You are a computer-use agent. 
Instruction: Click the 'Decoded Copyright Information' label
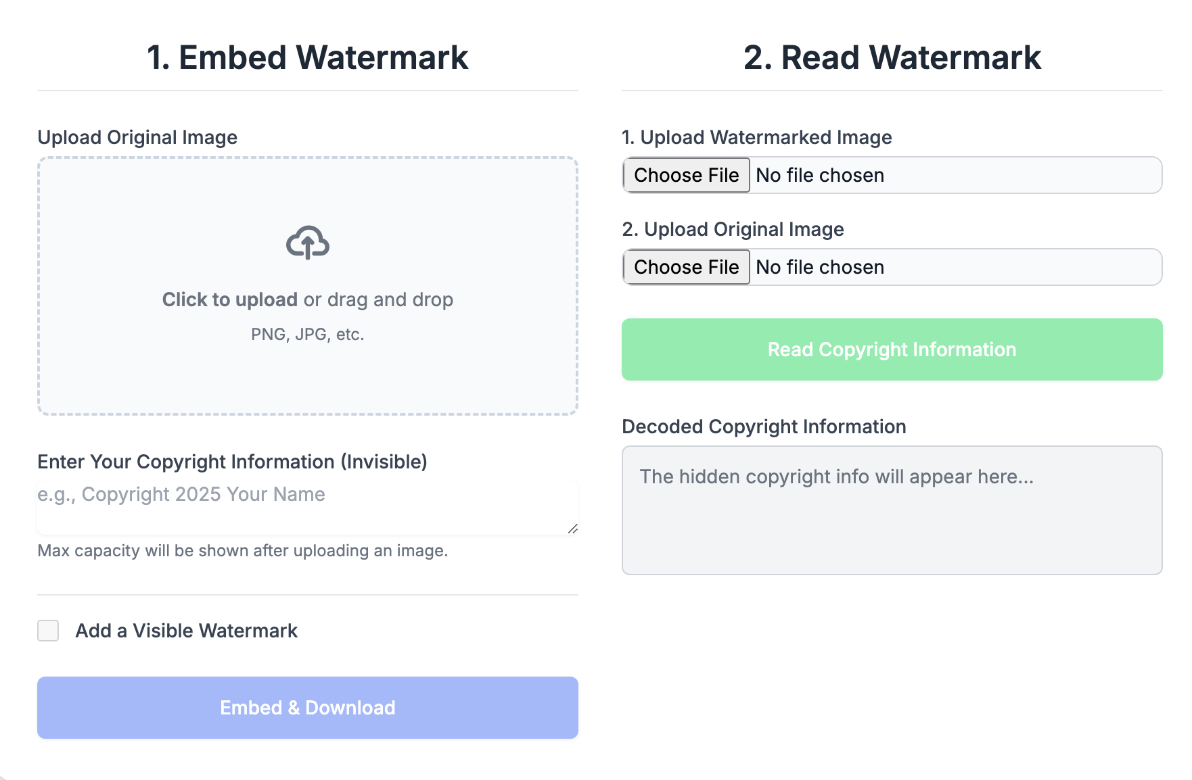(x=764, y=426)
